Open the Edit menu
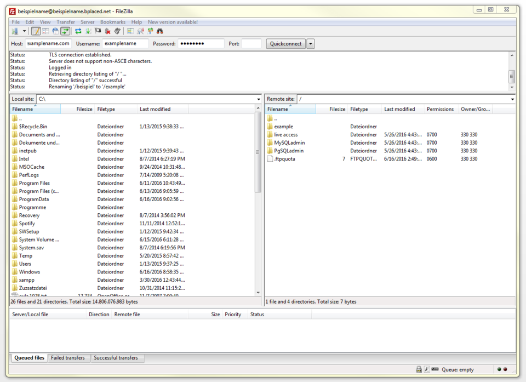 pos(30,22)
